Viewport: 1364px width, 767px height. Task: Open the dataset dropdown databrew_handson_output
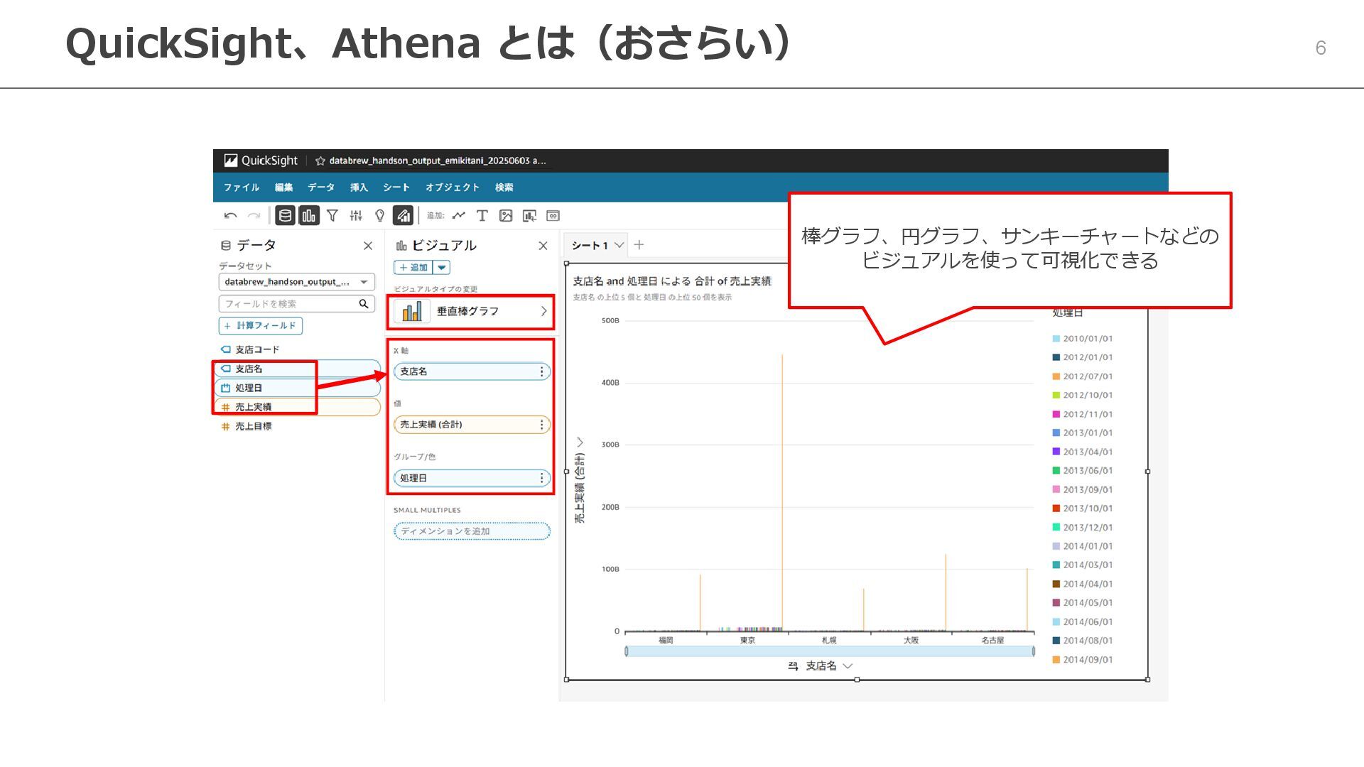(296, 282)
